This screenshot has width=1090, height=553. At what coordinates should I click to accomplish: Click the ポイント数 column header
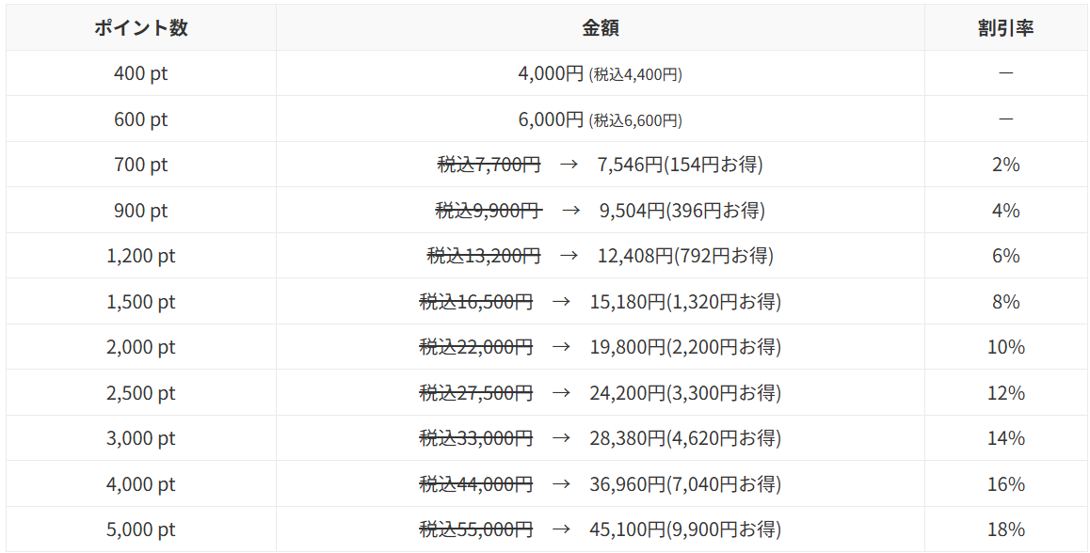[141, 28]
